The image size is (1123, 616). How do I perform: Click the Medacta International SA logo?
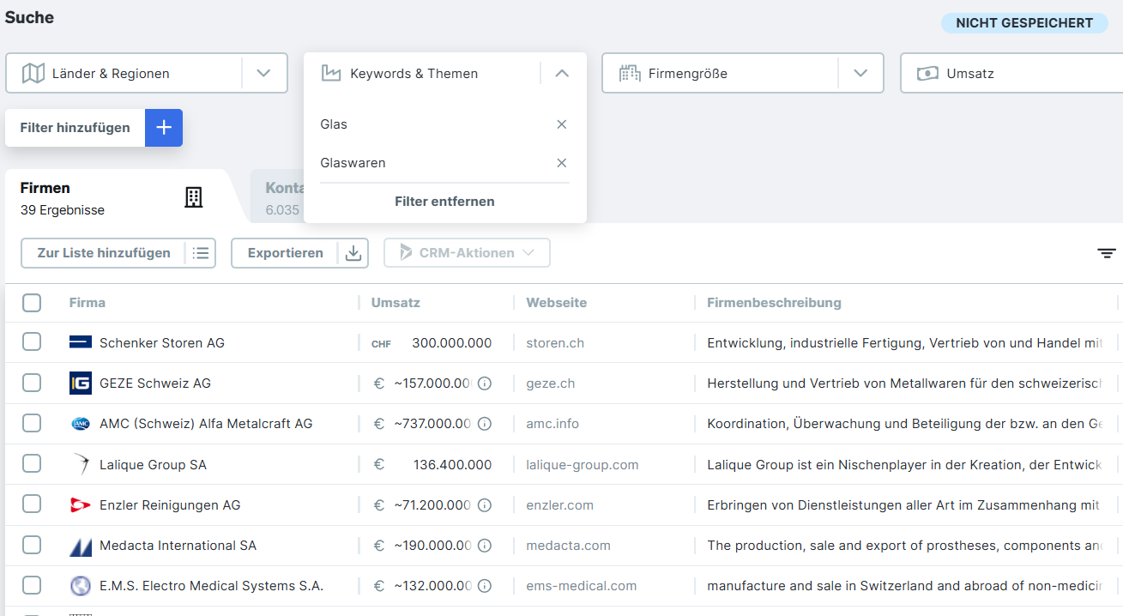(x=81, y=546)
